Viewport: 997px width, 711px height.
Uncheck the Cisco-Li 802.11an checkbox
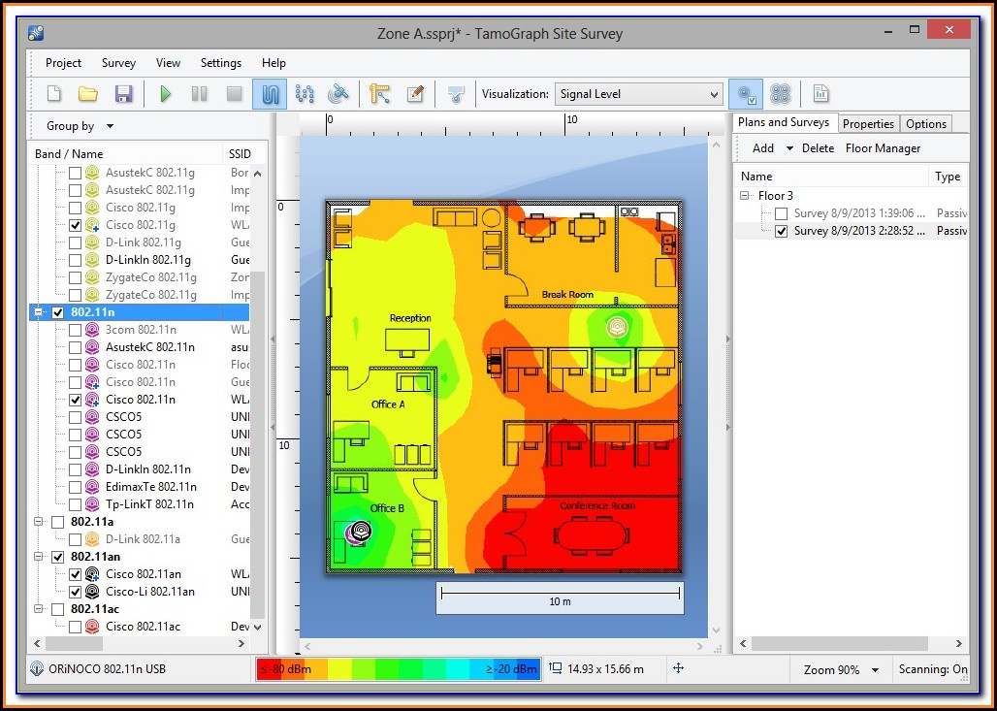75,592
